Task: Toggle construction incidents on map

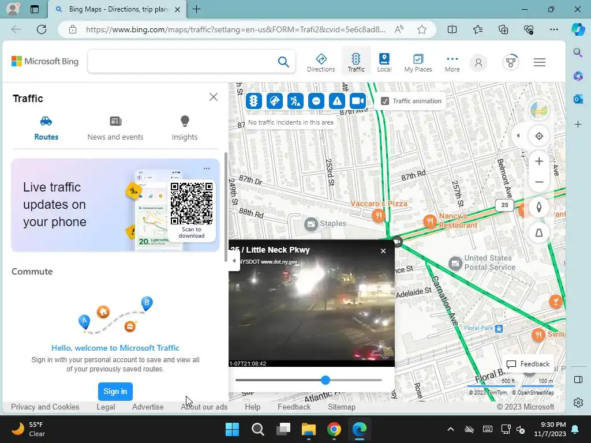Action: tap(274, 101)
